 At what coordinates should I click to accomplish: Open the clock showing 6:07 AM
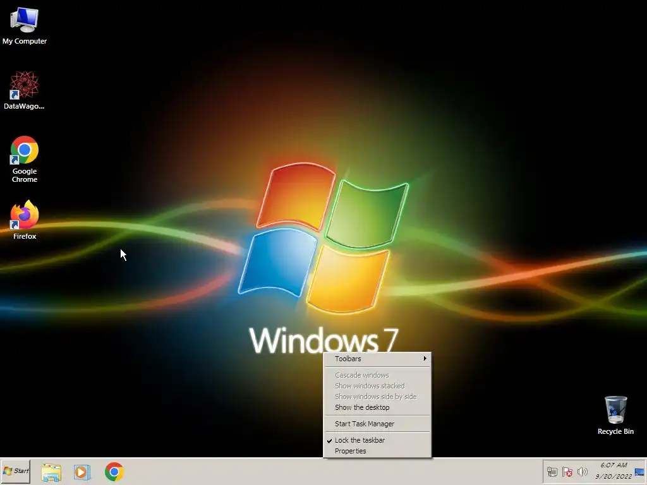(x=613, y=471)
